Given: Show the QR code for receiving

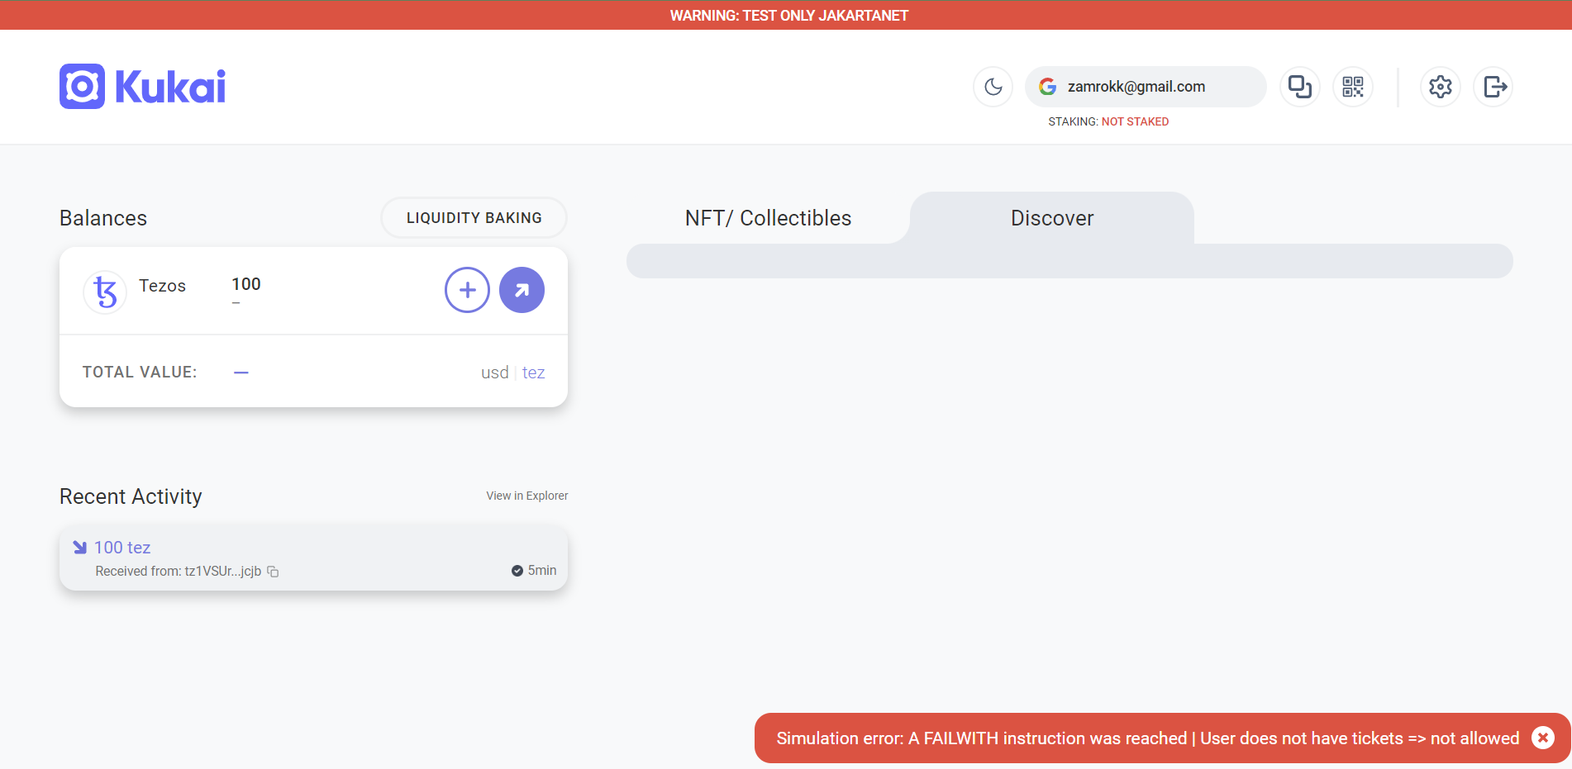Looking at the screenshot, I should [1353, 87].
